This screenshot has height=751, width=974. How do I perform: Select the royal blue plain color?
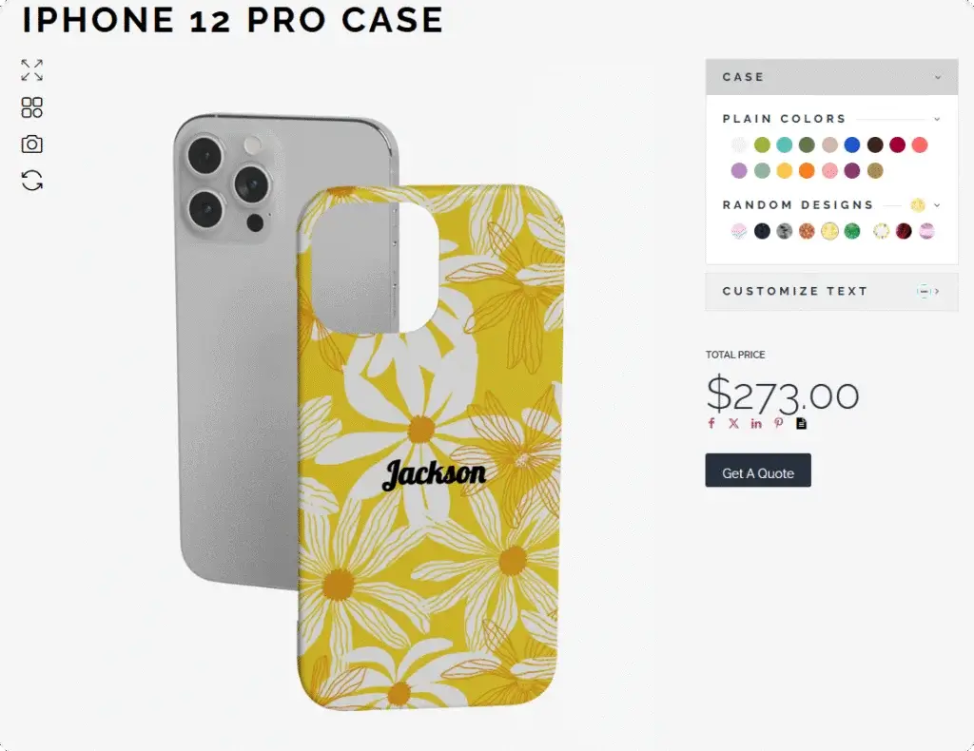pos(852,145)
